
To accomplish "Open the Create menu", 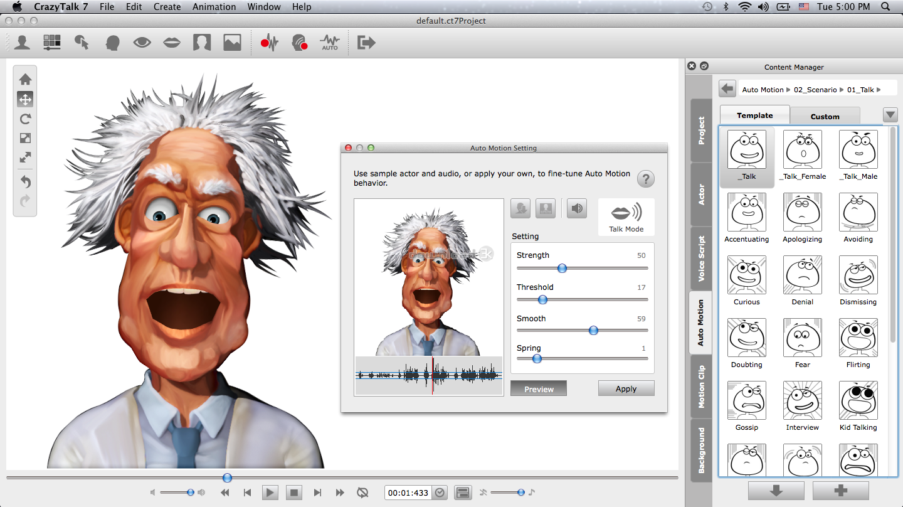I will point(167,7).
